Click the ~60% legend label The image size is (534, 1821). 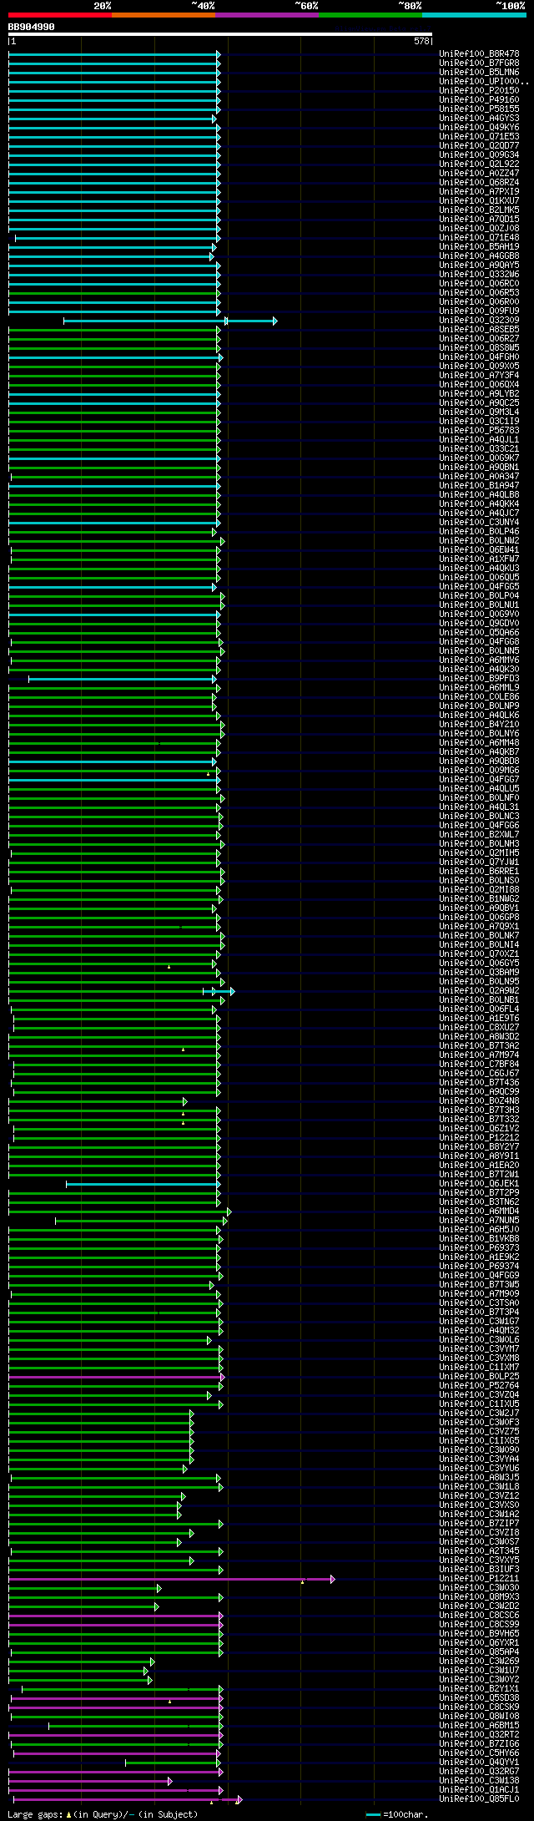(306, 6)
